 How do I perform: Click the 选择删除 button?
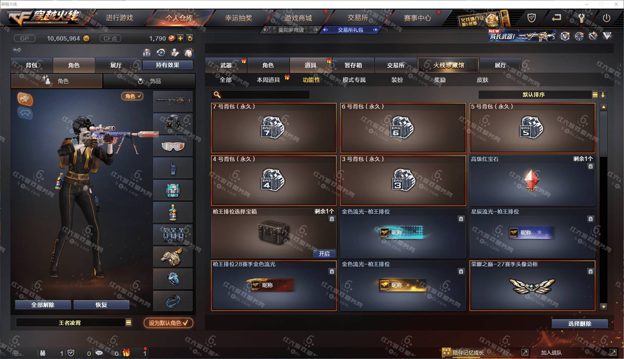[580, 324]
